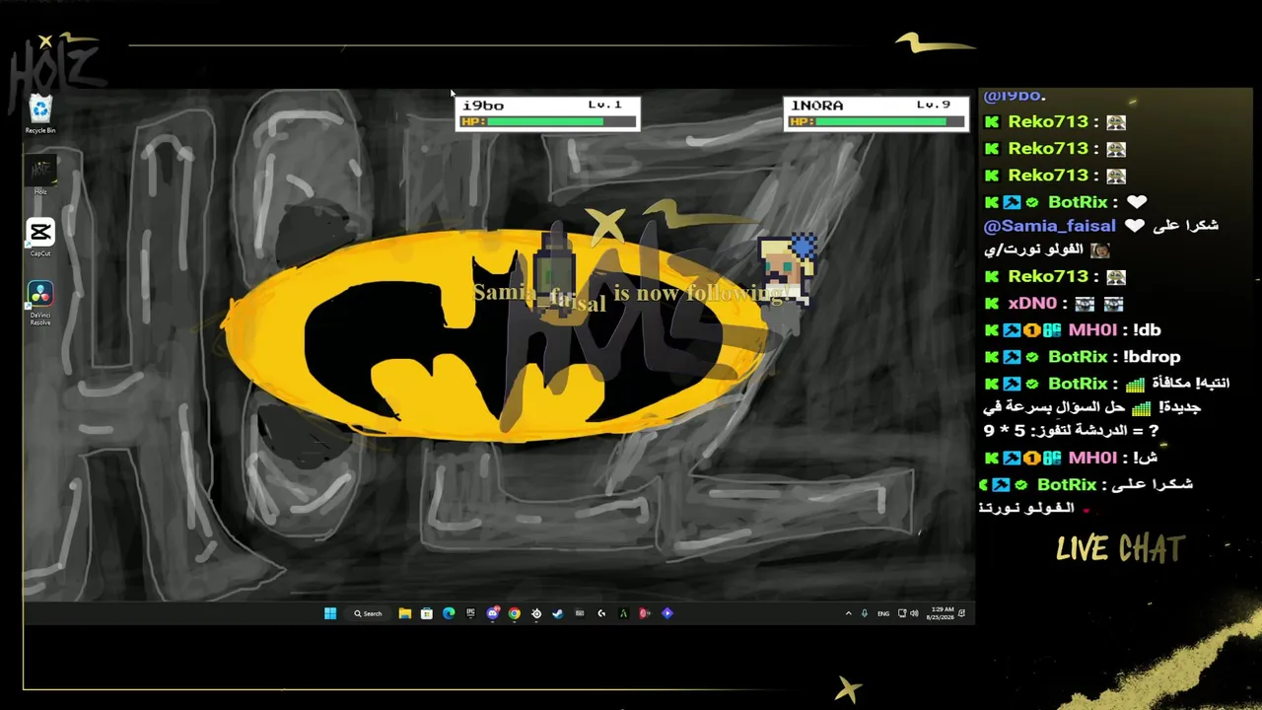Click the i9bo player name label
This screenshot has width=1262, height=710.
click(x=483, y=106)
